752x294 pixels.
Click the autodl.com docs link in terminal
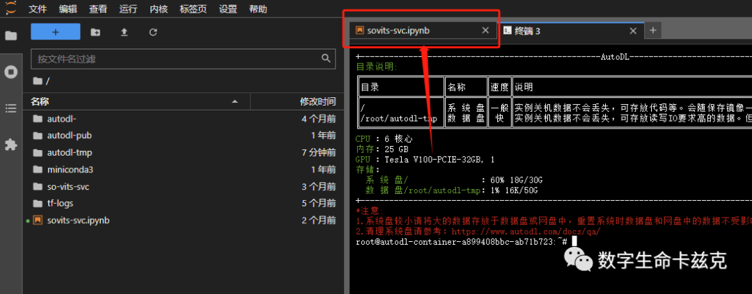526,231
